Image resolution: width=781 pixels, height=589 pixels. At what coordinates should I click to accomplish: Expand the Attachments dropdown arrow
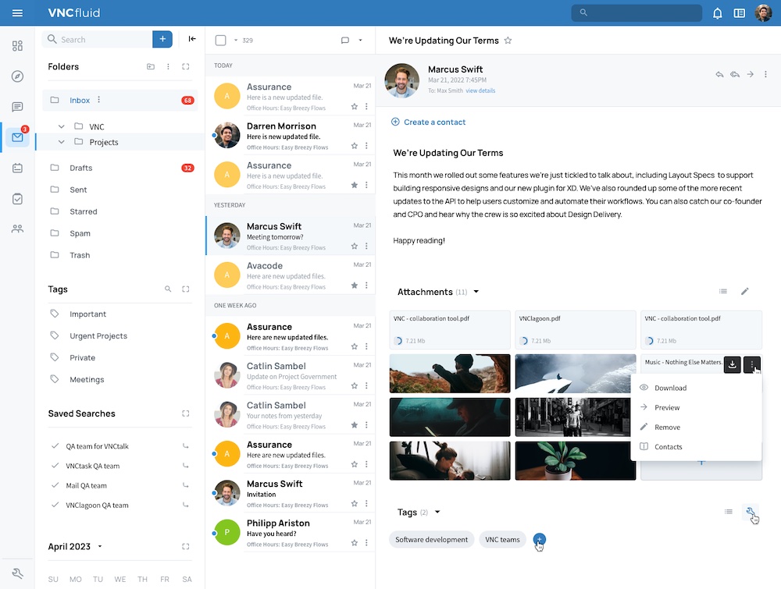[476, 292]
